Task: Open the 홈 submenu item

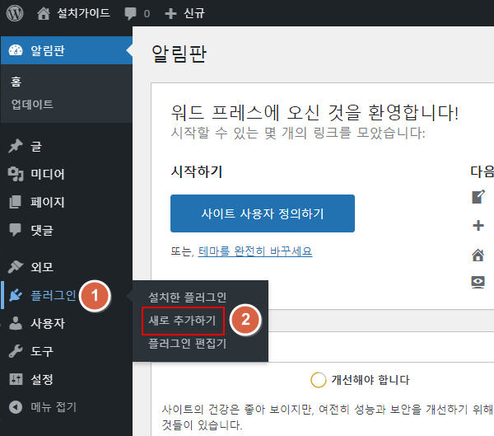Action: [16, 82]
